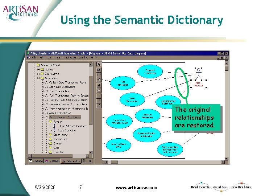The width and height of the screenshot is (261, 196).
Task: Follow the www.artisansw.com link
Action: click(x=136, y=188)
